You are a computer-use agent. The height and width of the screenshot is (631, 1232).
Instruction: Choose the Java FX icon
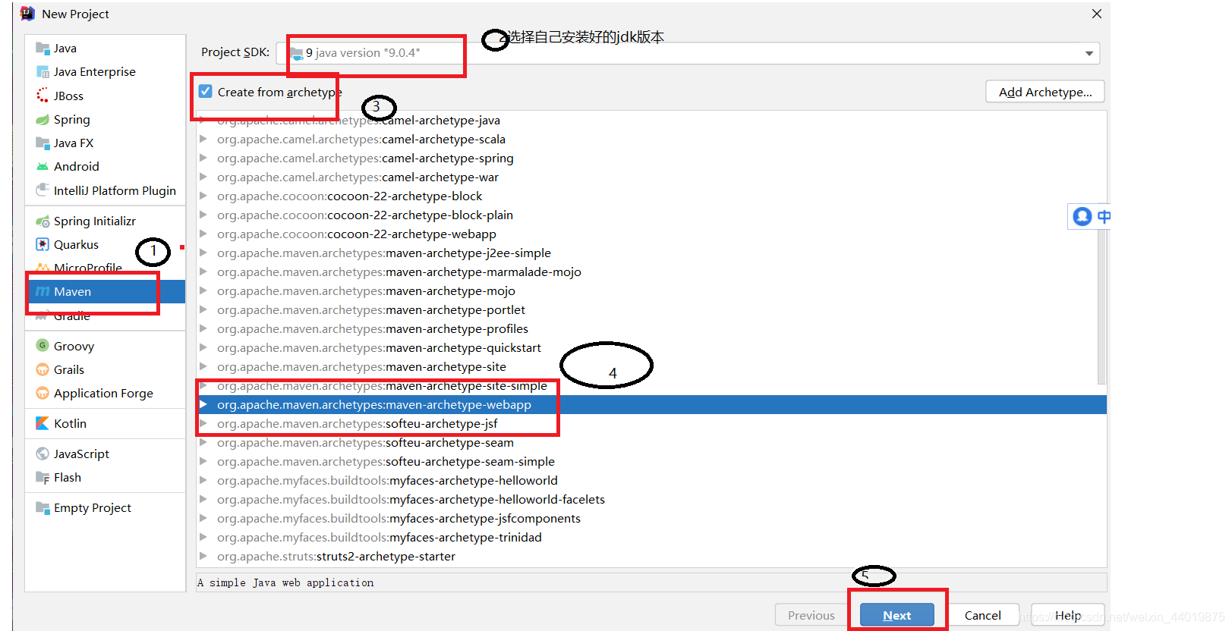click(43, 143)
